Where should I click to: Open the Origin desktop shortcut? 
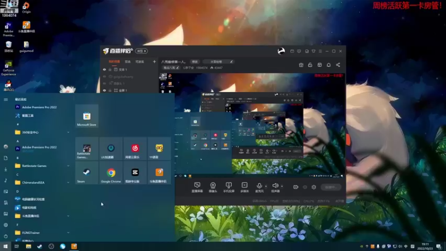click(26, 7)
